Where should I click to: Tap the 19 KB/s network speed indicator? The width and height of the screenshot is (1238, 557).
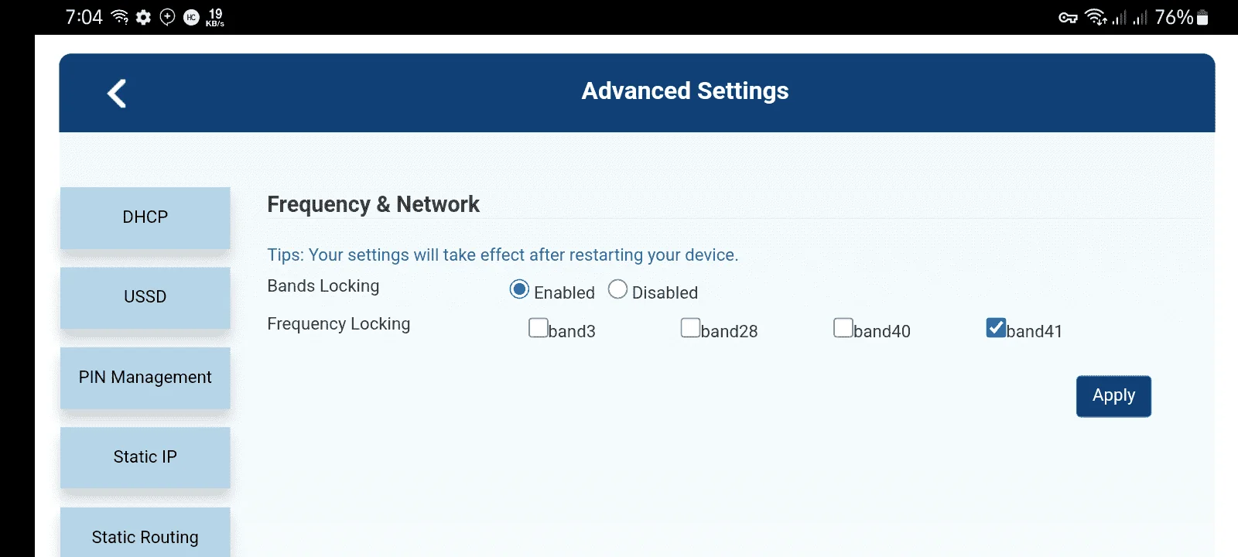point(215,17)
